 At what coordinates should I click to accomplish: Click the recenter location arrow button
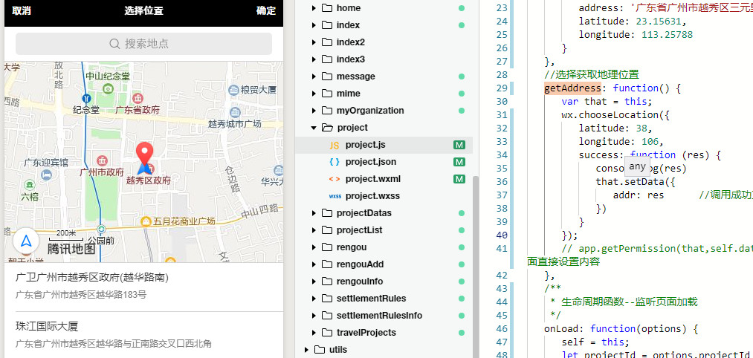(27, 241)
